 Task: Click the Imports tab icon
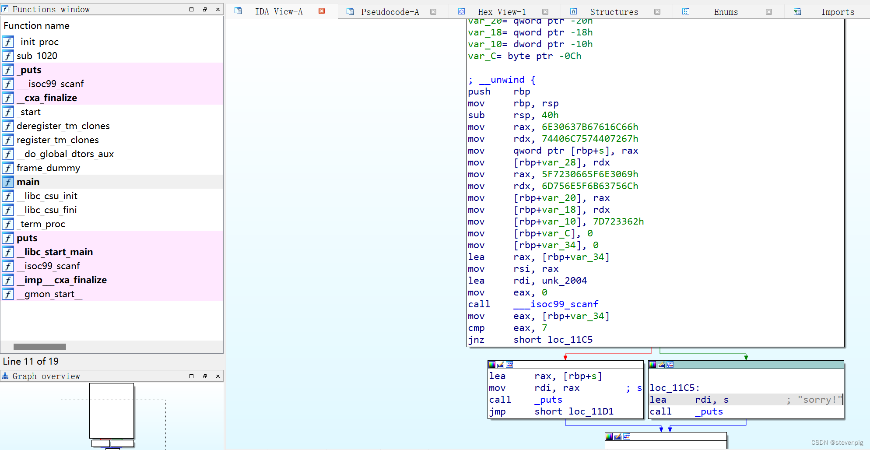pos(797,11)
